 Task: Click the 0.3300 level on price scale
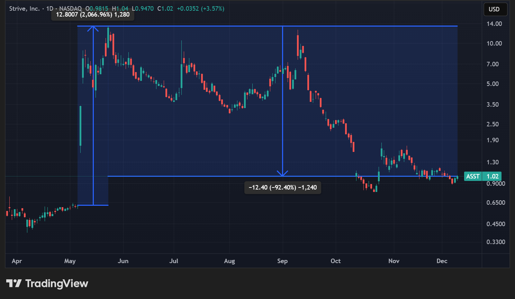pyautogui.click(x=496, y=242)
